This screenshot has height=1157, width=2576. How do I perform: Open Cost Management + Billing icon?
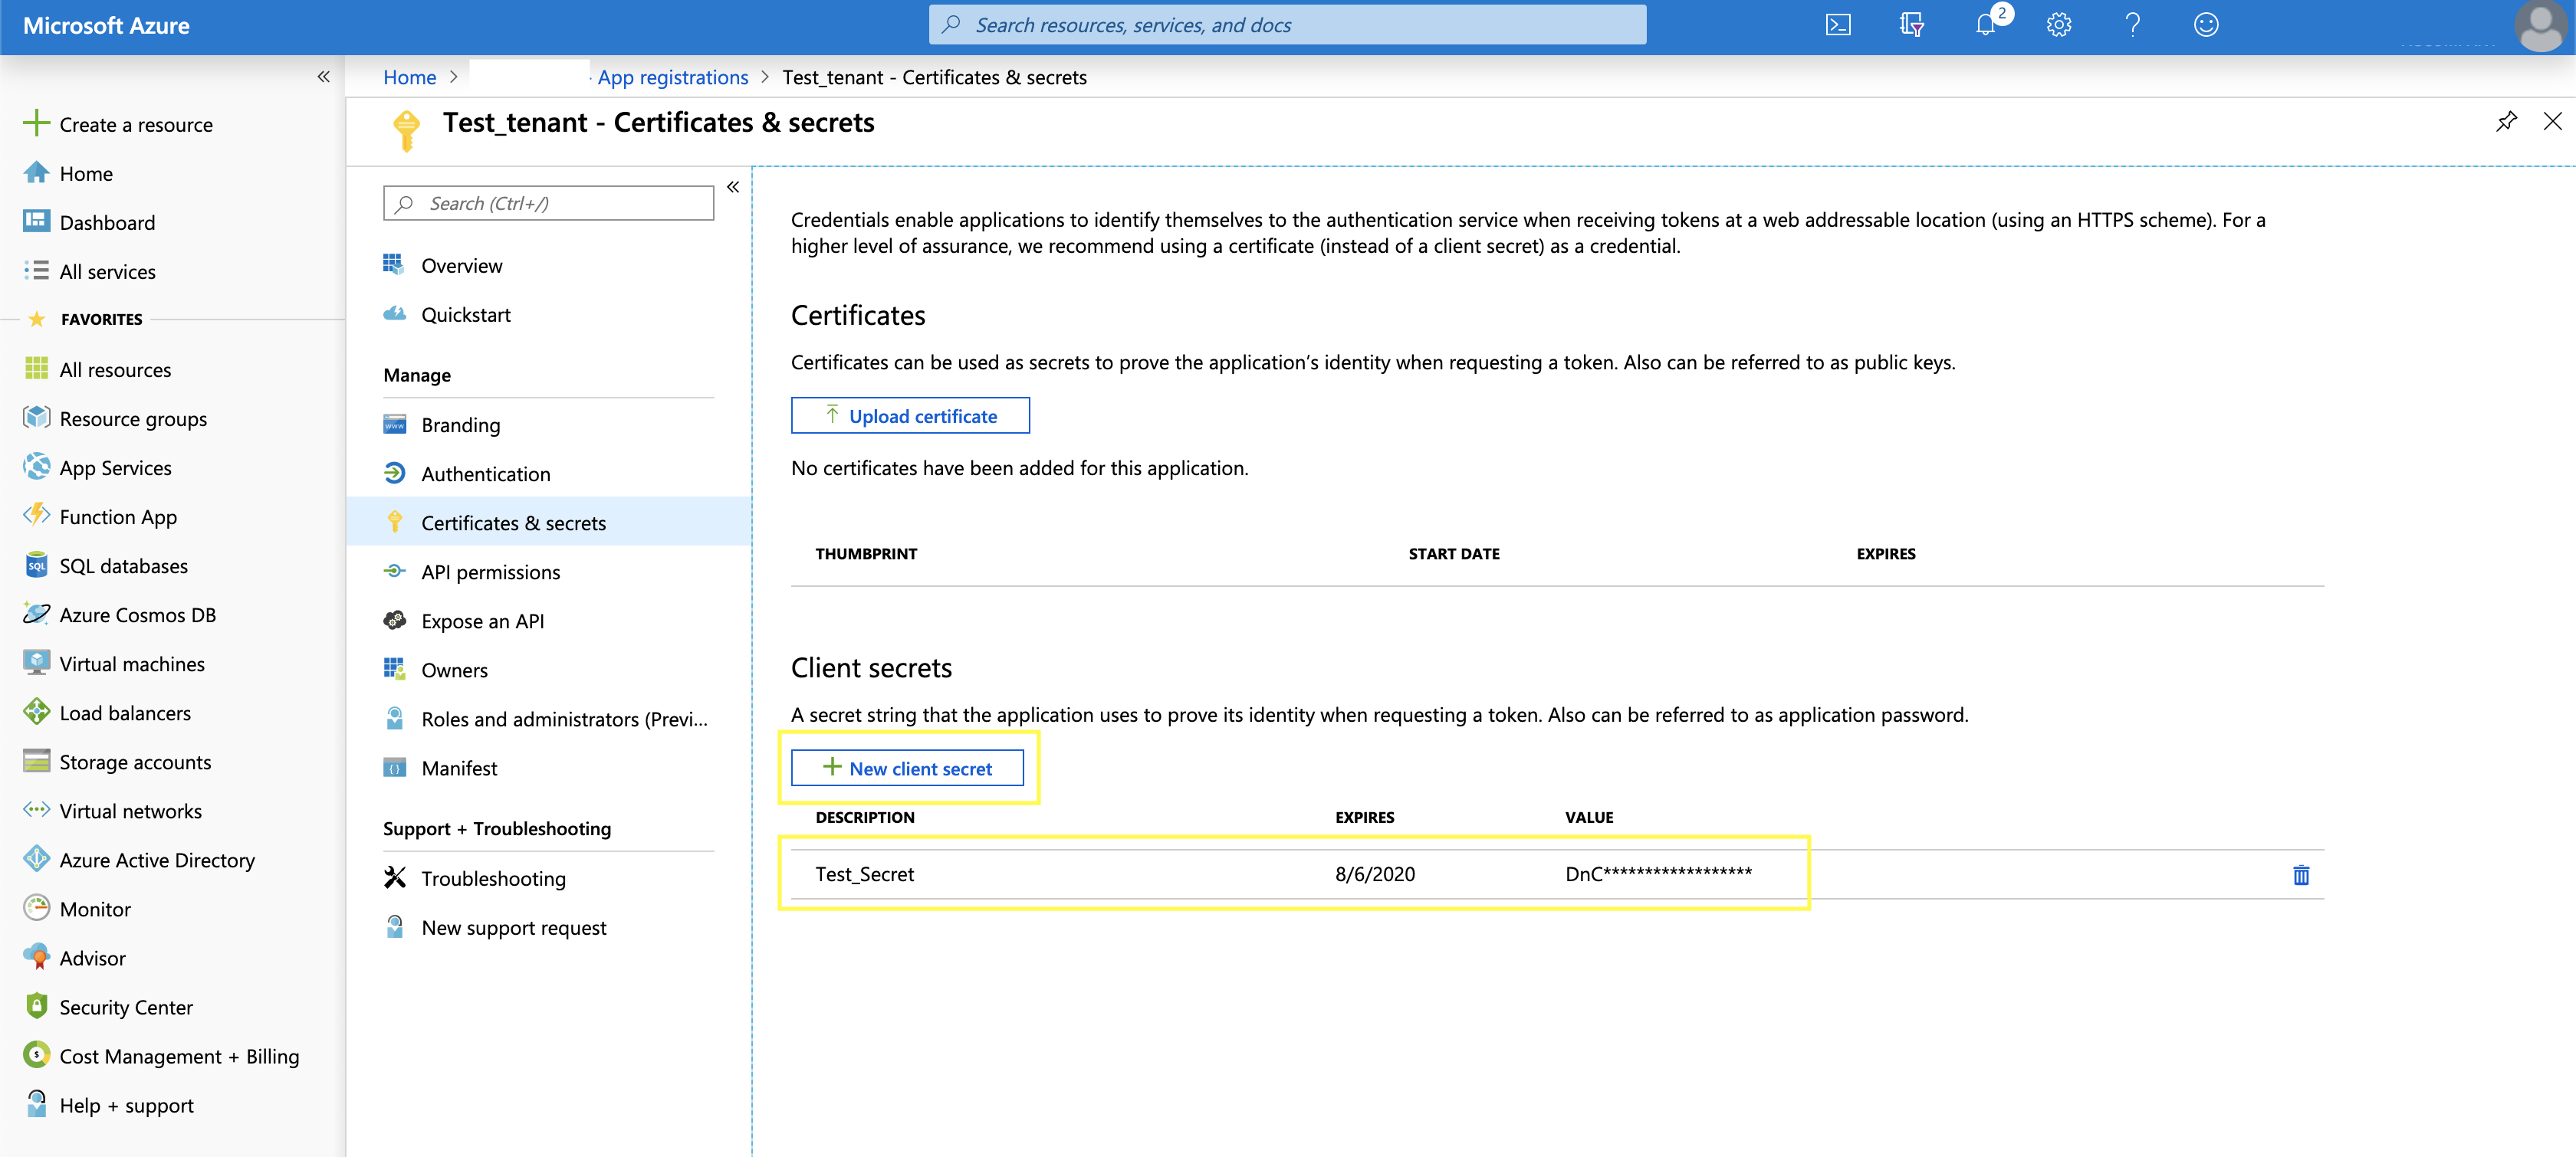[x=36, y=1055]
